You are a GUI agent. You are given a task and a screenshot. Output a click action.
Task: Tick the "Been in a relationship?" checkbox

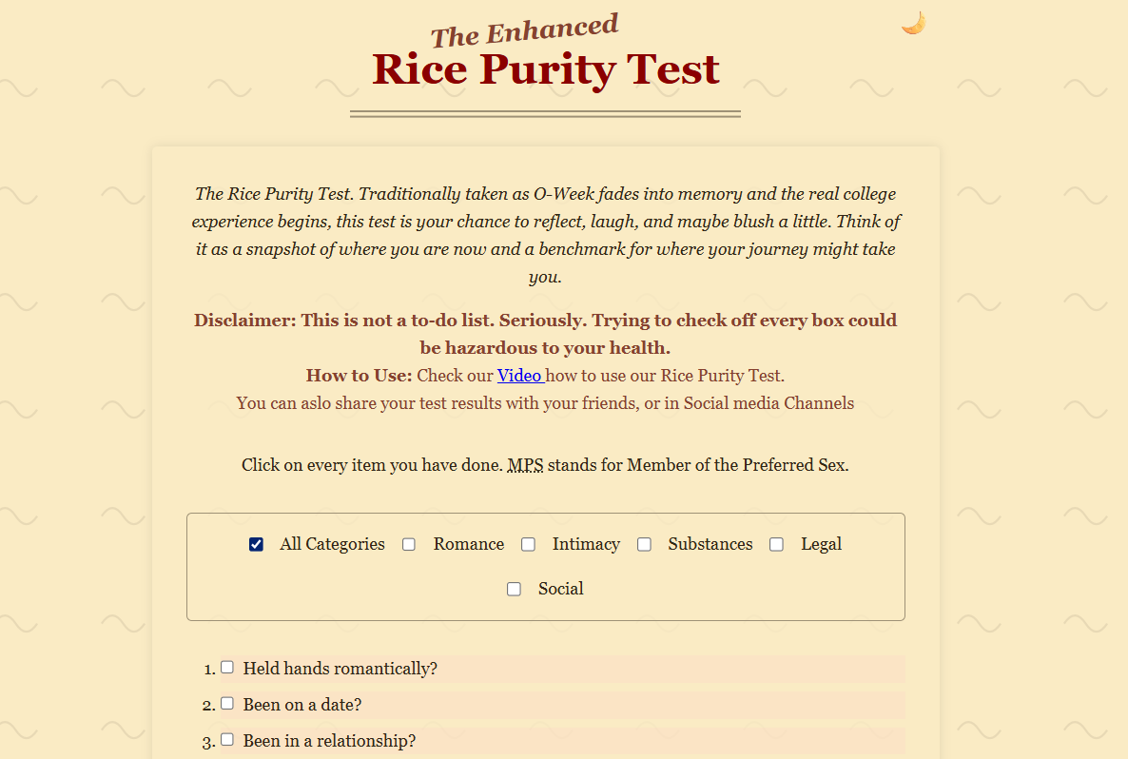227,739
